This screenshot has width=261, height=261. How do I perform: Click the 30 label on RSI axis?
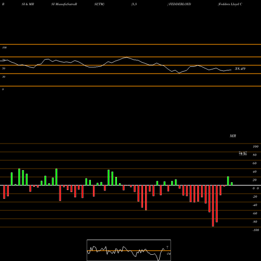4,77
